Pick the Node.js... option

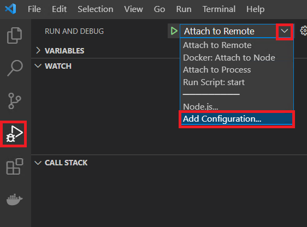pos(200,106)
